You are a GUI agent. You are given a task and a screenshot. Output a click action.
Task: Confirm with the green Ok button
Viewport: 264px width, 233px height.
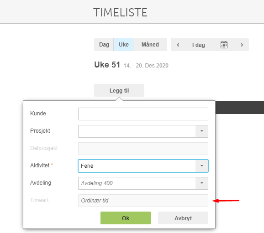pyautogui.click(x=126, y=218)
